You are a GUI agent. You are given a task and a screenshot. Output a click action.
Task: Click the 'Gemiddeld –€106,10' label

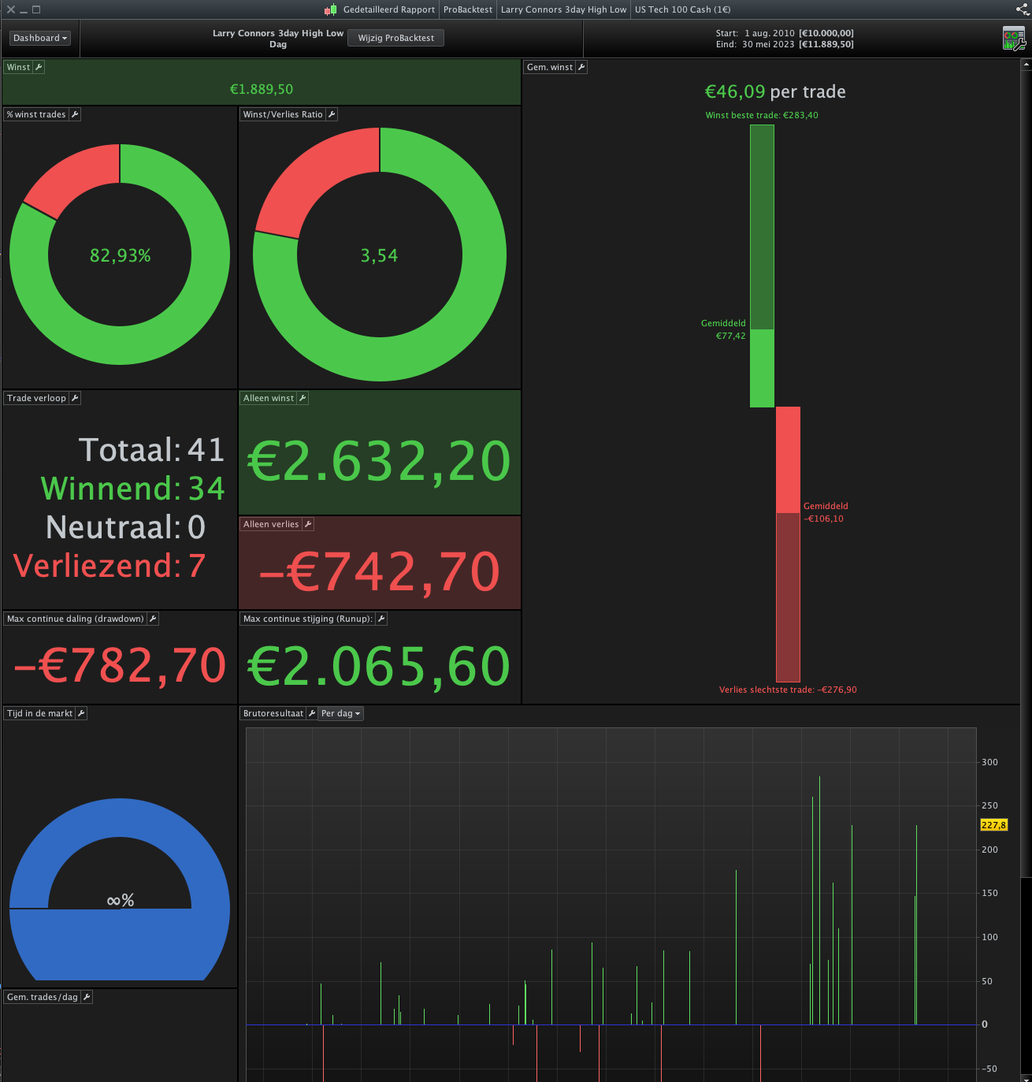point(826,512)
